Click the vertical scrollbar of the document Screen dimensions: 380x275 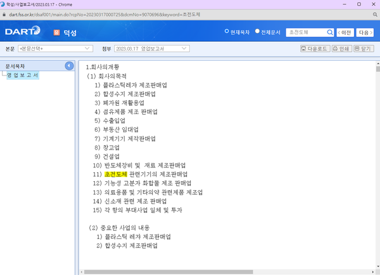[376, 158]
